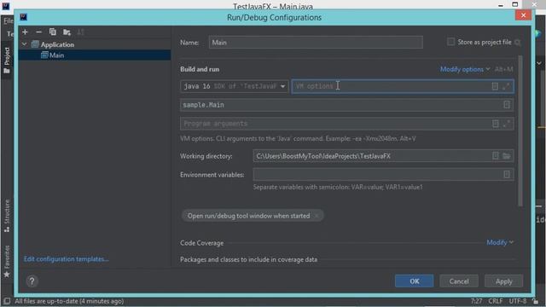
Task: Select the Main configuration in tree
Action: click(95, 55)
